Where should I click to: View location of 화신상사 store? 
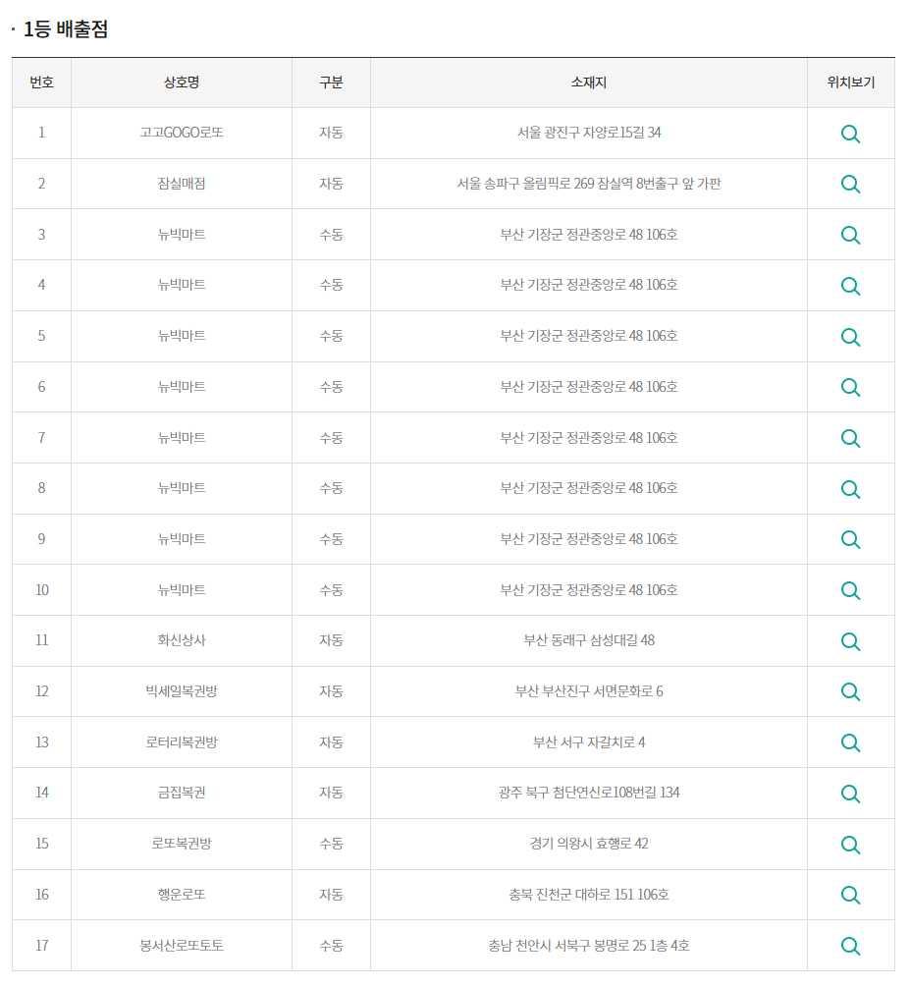850,641
